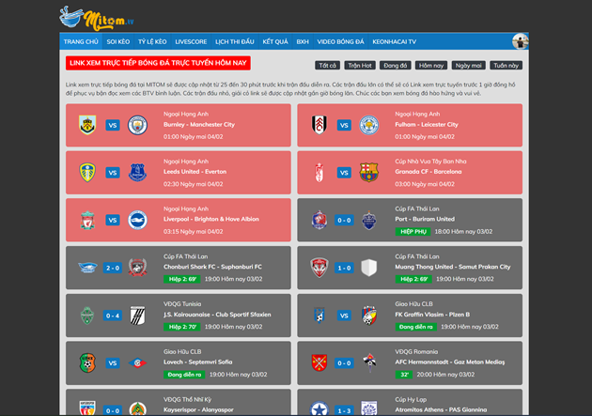Click the Leicester City team crest
This screenshot has width=592, height=416.
pos(368,125)
